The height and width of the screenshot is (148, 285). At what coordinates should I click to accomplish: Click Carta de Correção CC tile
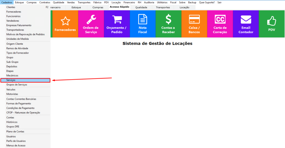click(220, 24)
